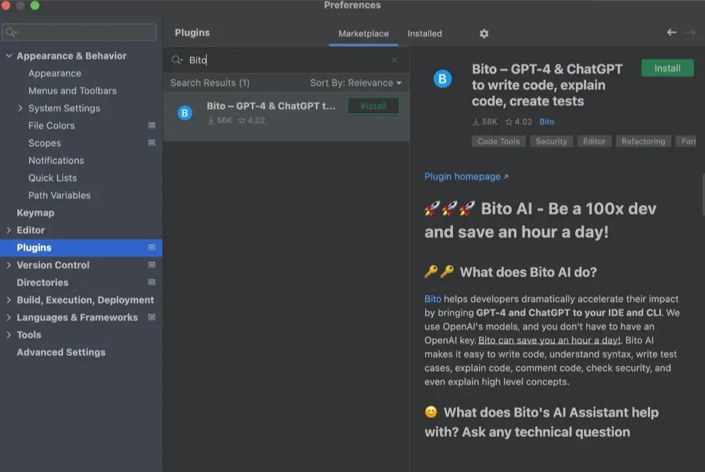
Task: Expand the System Settings tree node
Action: pos(21,108)
